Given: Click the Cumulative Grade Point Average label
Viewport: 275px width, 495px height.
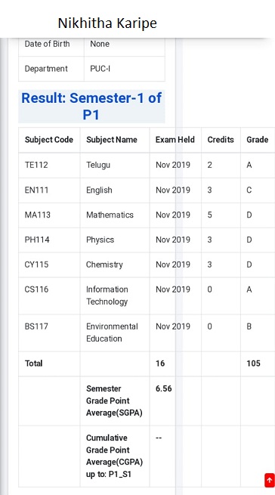Looking at the screenshot, I should (x=114, y=456).
